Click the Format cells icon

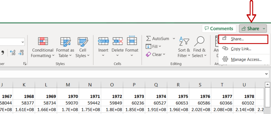[x=132, y=41]
